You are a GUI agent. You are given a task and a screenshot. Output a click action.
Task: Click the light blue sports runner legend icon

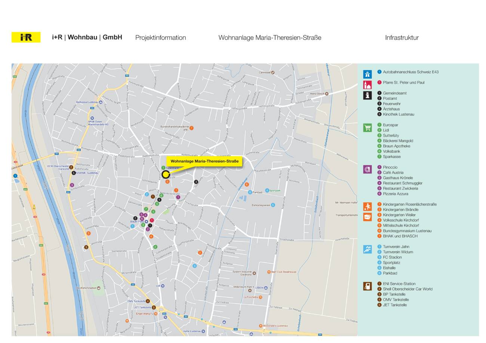[x=367, y=249]
